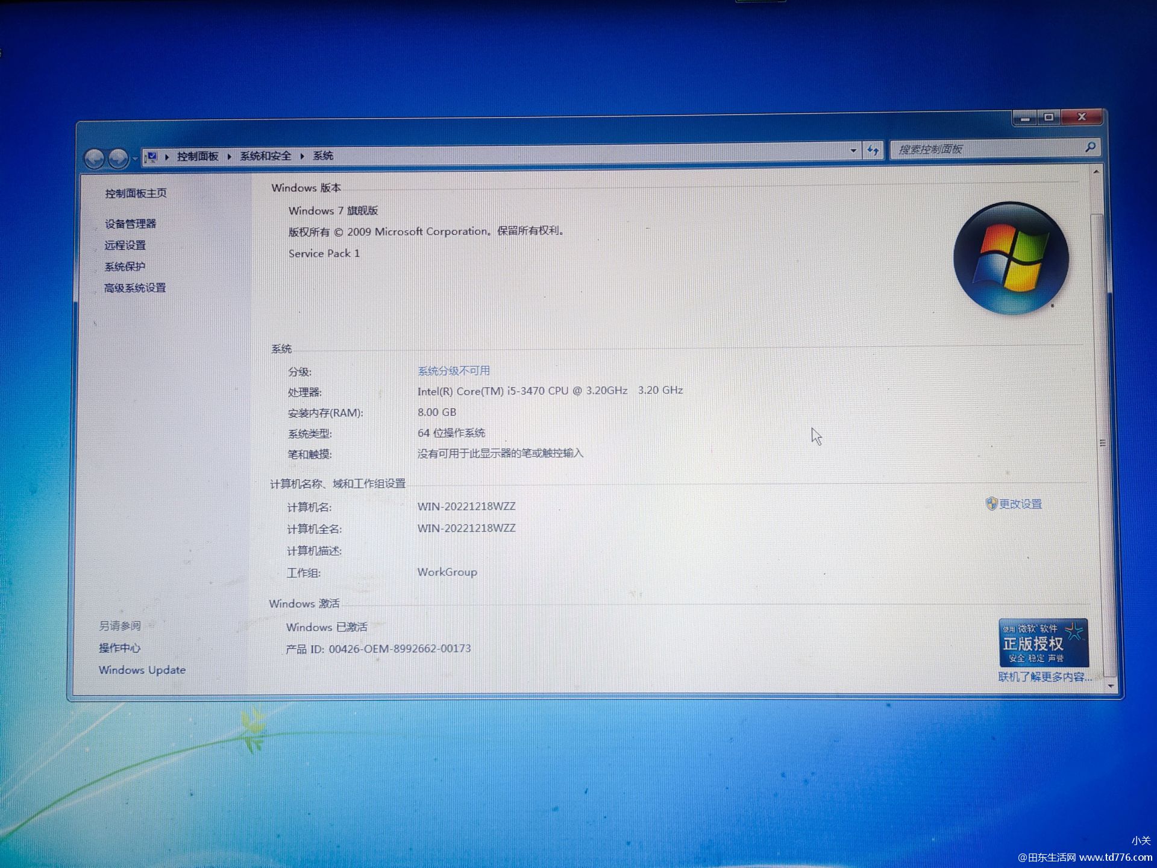Click the 正版授权 genuine software badge
The height and width of the screenshot is (868, 1157).
coord(1043,643)
